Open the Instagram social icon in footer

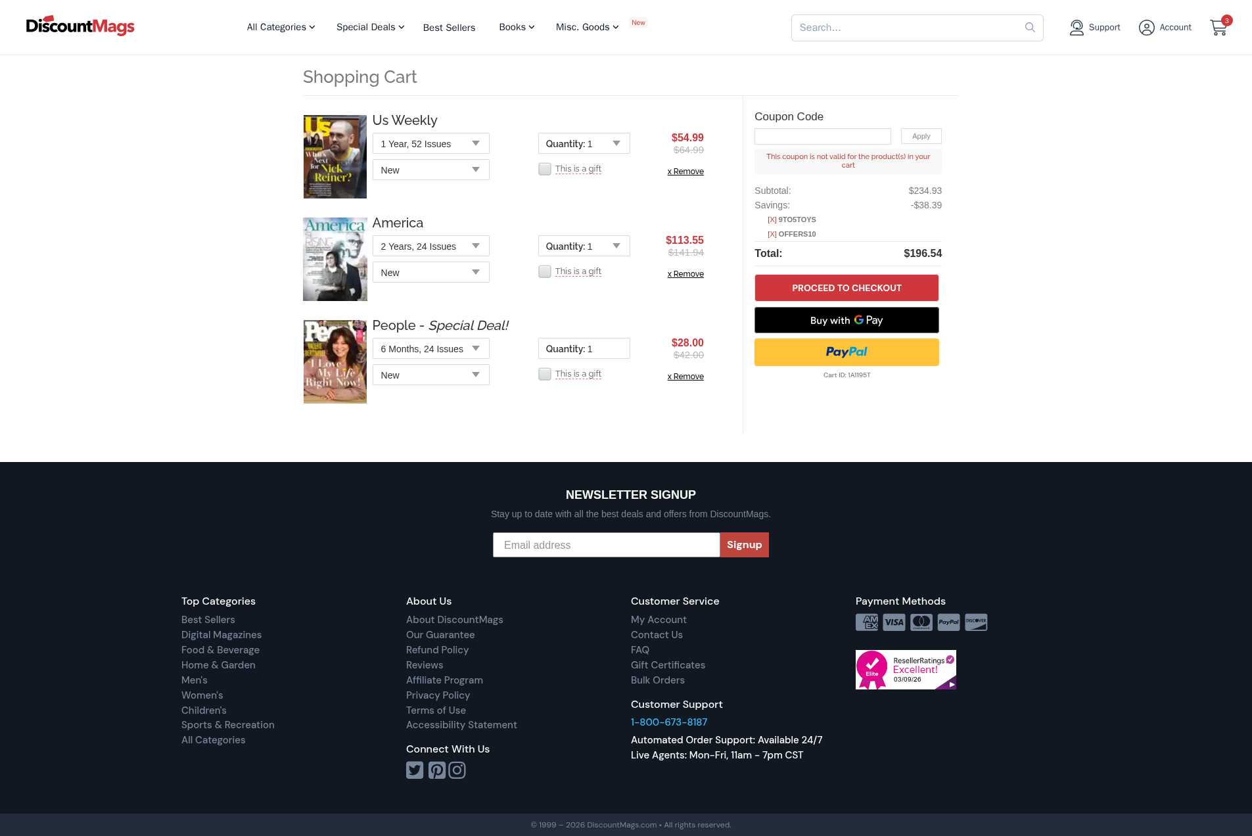[x=457, y=770]
